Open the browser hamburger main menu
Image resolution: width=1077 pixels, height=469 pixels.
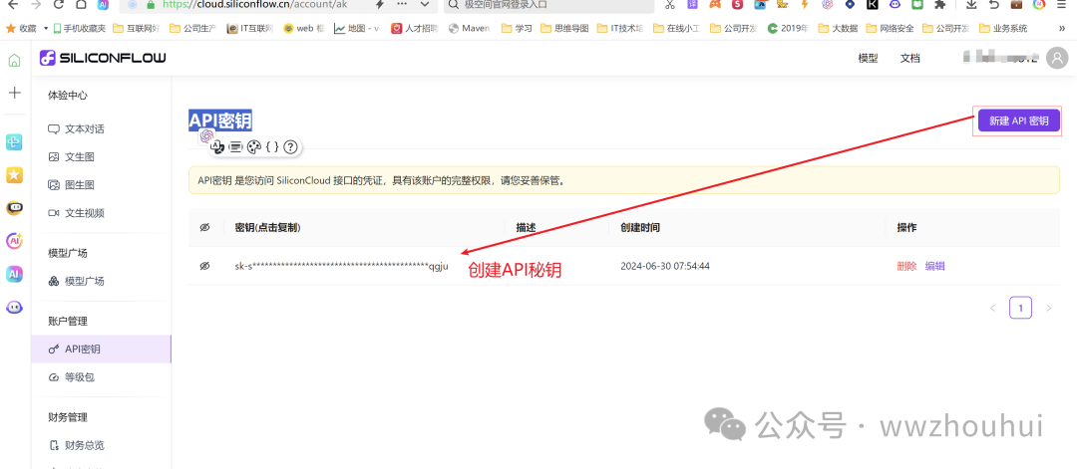click(1062, 4)
